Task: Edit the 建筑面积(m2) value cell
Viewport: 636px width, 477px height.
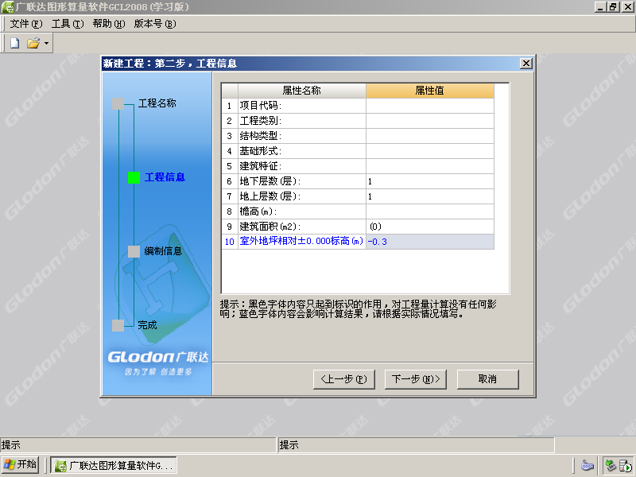Action: (430, 227)
